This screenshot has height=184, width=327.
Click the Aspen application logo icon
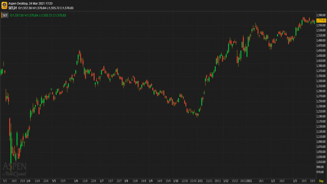[x=4, y=5]
